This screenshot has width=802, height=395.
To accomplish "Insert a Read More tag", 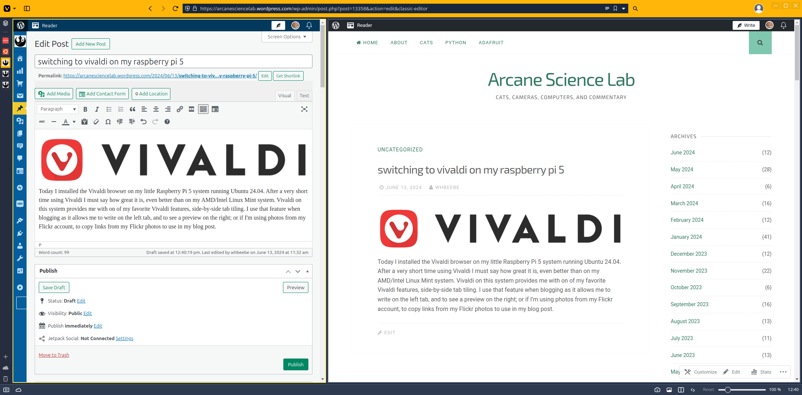I will pos(191,109).
